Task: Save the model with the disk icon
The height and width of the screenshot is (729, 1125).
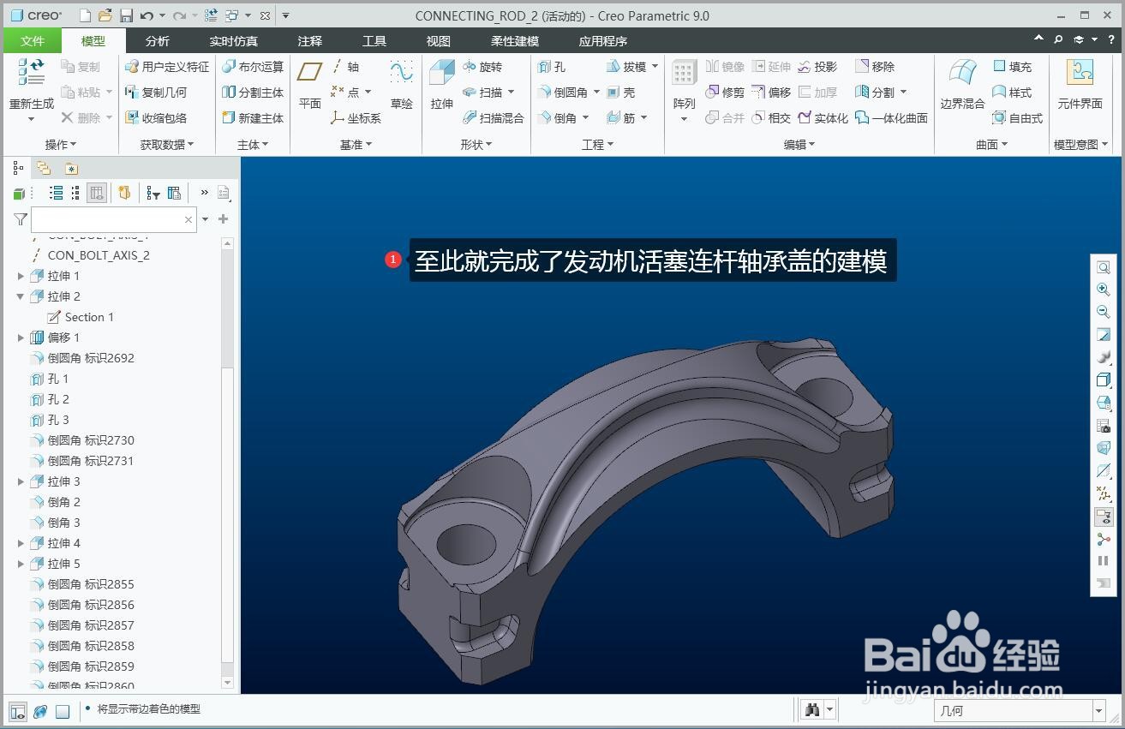Action: click(x=126, y=15)
